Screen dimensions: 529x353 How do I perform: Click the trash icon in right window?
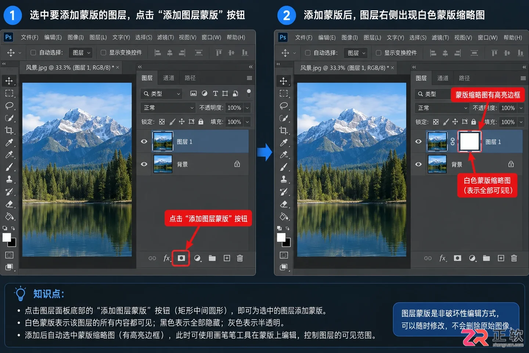[x=514, y=258]
